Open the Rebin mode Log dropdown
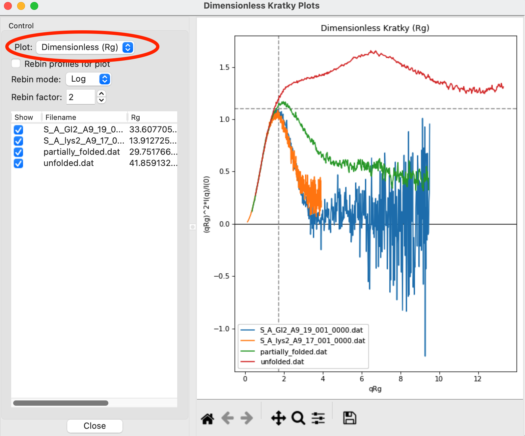525x436 pixels. (88, 79)
